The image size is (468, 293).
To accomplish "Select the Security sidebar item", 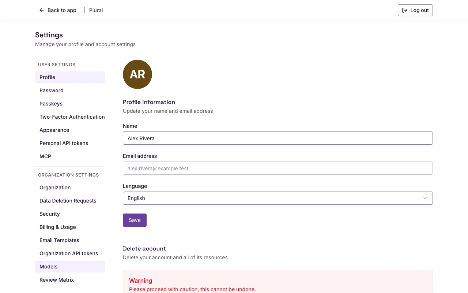I will [70, 214].
